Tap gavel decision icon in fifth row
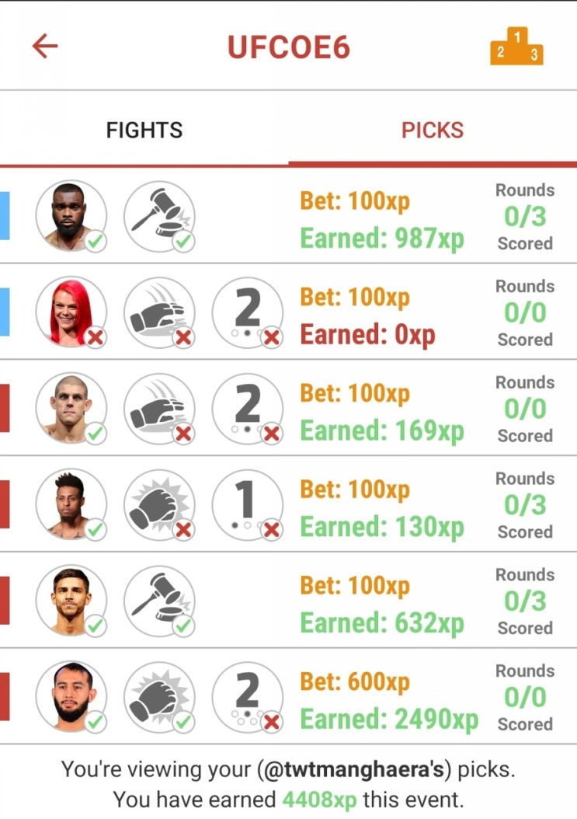577x819 pixels. click(x=159, y=601)
